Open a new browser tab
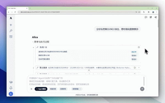 (x=30, y=8)
